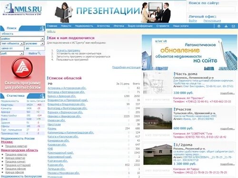Open Краснодарский край link
Viewport: 238px width, 178px height.
point(60,153)
